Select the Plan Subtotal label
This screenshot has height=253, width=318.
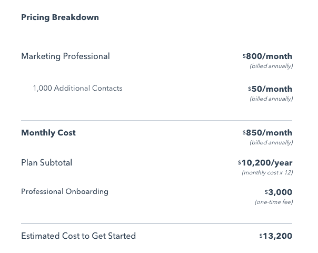pos(47,163)
